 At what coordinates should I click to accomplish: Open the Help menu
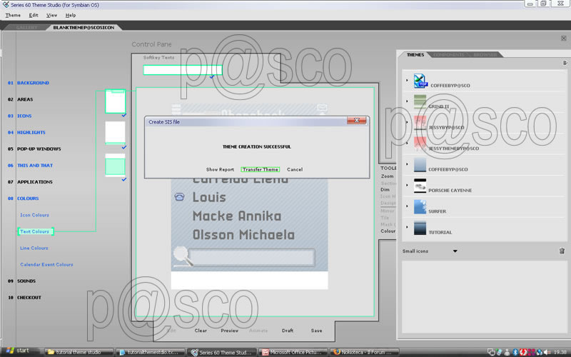click(71, 15)
